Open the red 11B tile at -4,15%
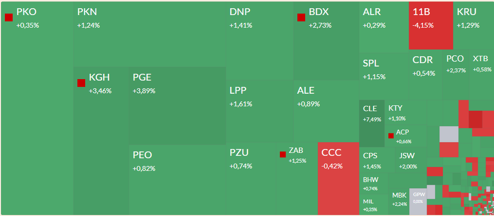 [431, 26]
